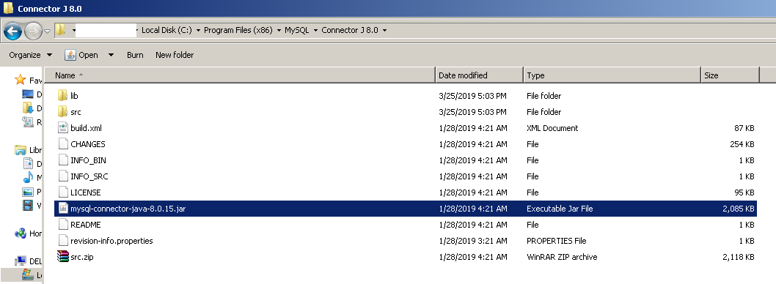Sort by the Size column header
This screenshot has width=776, height=284.
click(730, 75)
